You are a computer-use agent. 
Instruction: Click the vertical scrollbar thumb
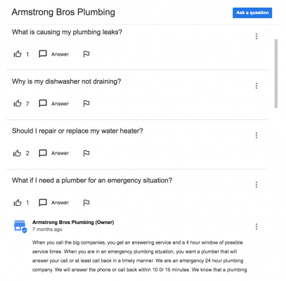click(276, 74)
